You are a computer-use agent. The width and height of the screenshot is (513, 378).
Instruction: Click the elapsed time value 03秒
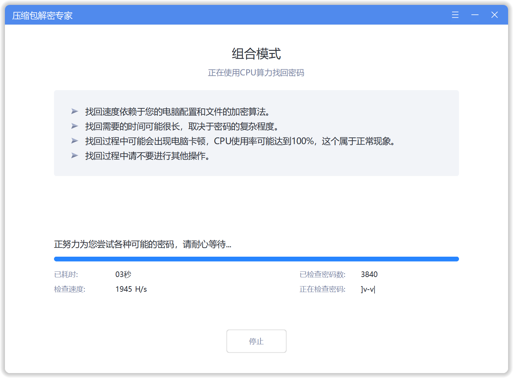tap(123, 275)
